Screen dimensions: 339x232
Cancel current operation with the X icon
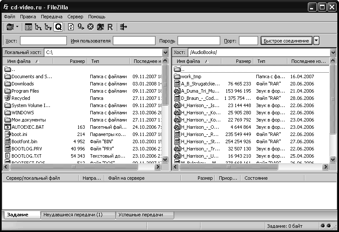(x=90, y=27)
